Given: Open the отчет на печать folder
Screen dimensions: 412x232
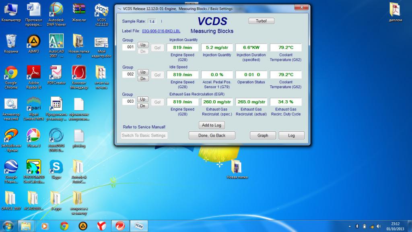Looking at the screenshot, I should pos(101,77).
